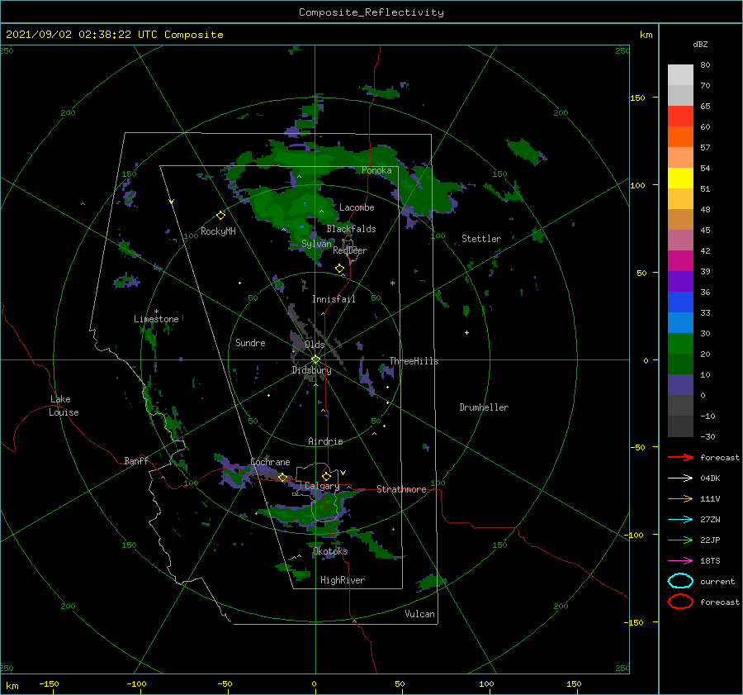Click the red forecast arrow in legend

(680, 457)
